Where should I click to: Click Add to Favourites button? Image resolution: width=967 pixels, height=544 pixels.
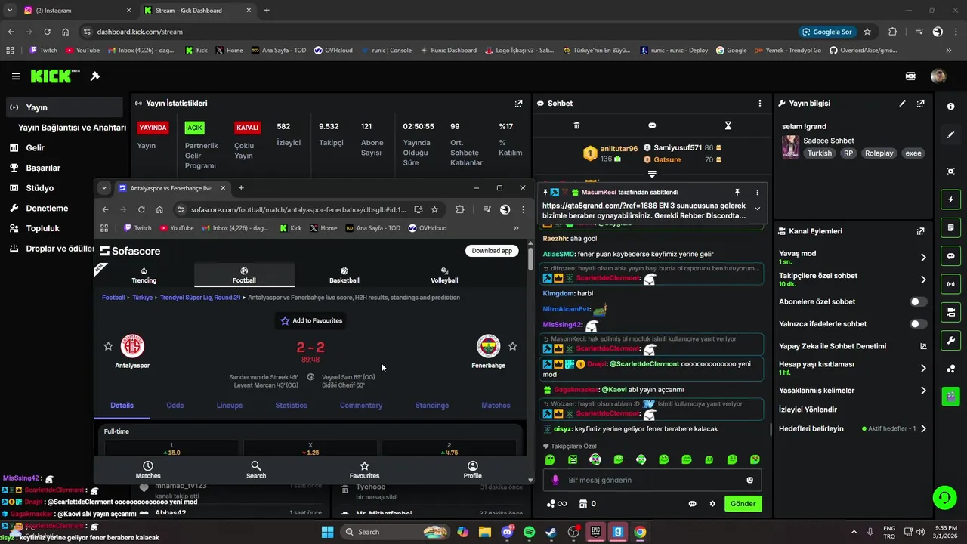coord(311,321)
